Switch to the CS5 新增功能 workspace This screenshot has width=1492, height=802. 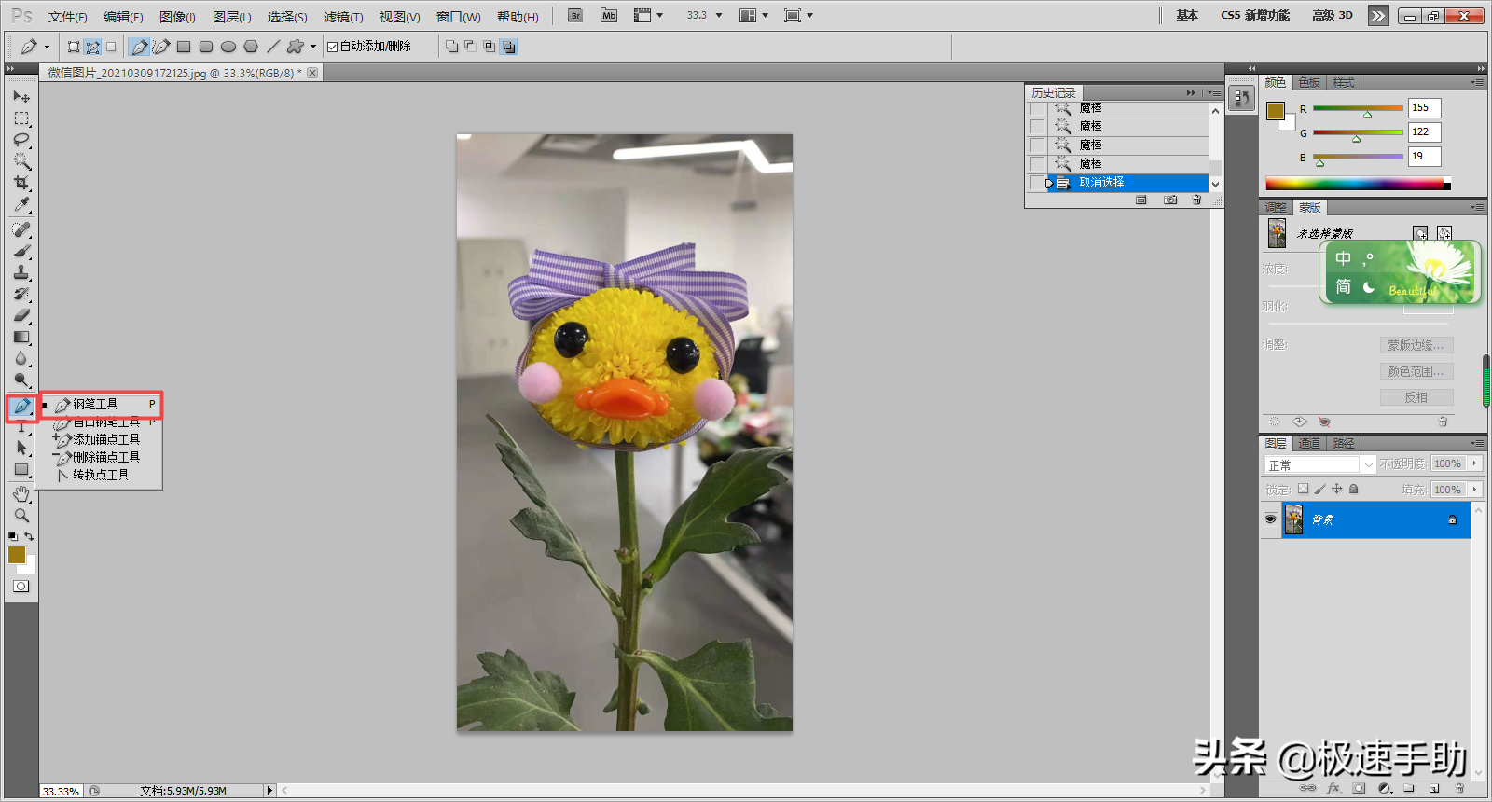point(1255,16)
